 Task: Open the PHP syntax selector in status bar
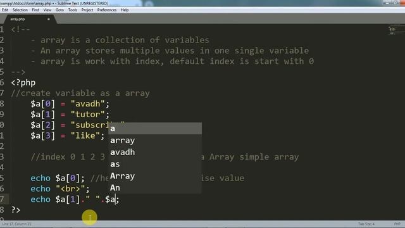tap(397, 224)
